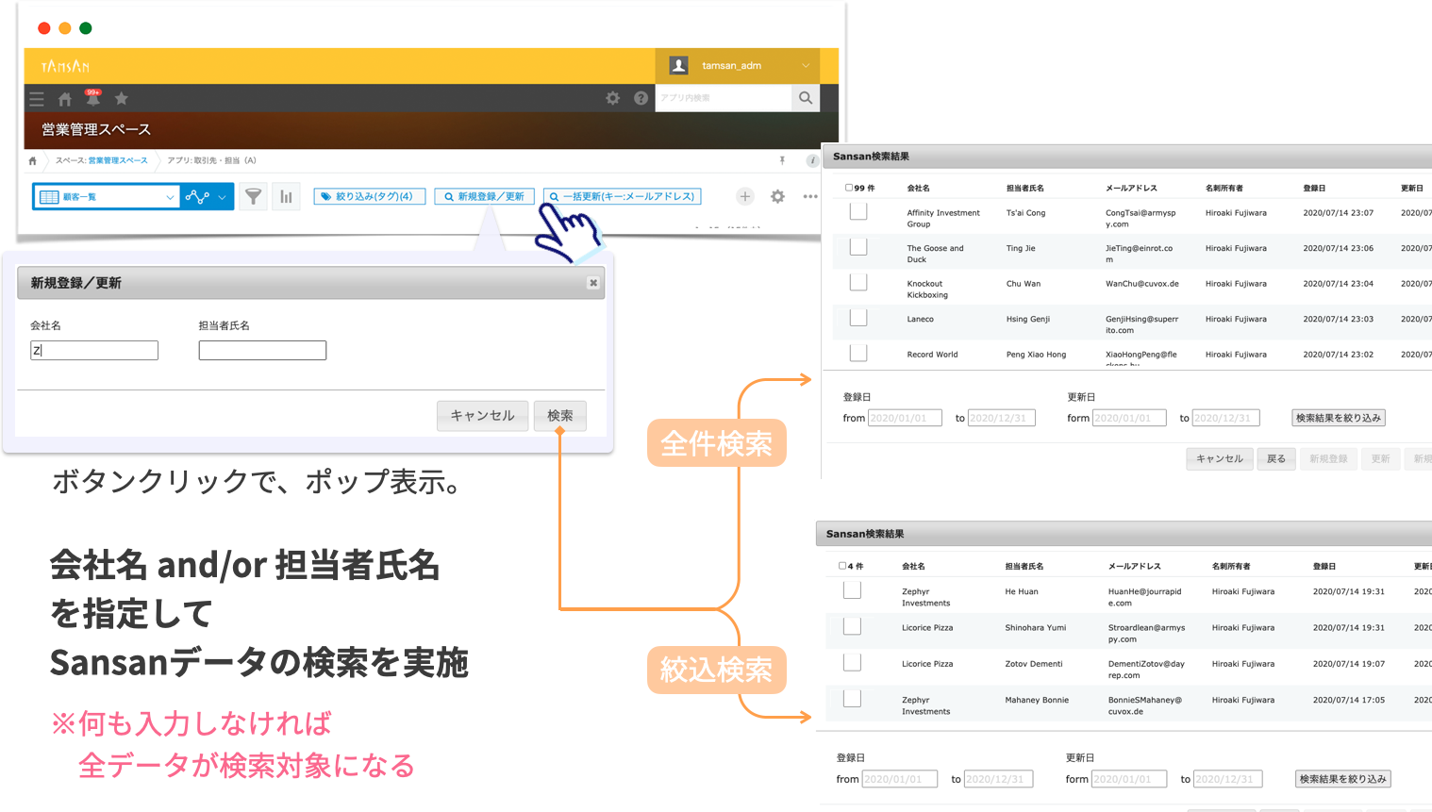Open the 絞り込み(タグ)(4) filter button
The width and height of the screenshot is (1432, 812).
368,196
